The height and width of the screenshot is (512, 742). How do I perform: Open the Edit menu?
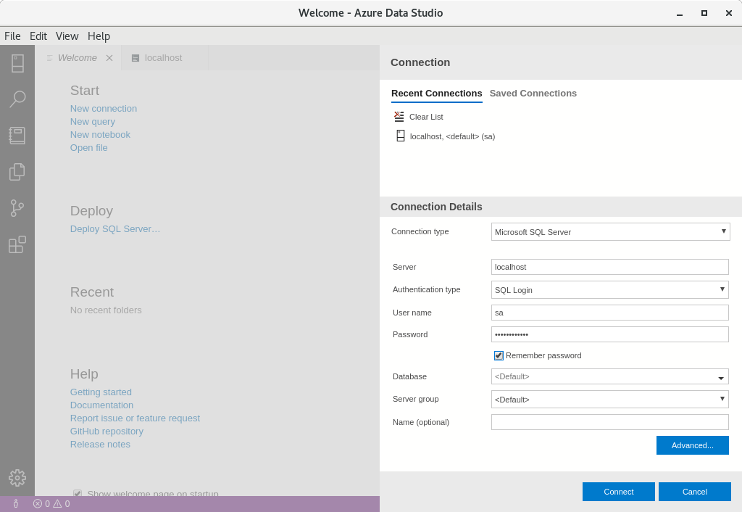(x=38, y=36)
